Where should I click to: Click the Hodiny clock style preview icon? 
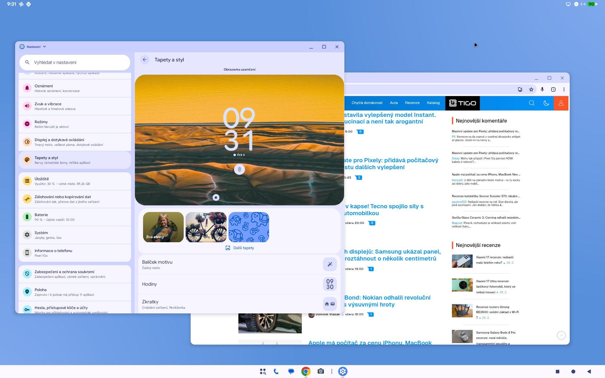(330, 284)
